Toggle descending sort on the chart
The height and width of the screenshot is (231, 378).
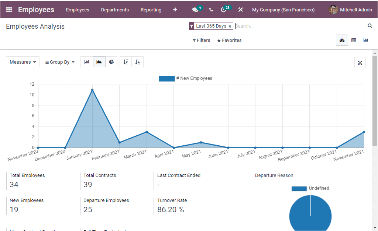126,62
